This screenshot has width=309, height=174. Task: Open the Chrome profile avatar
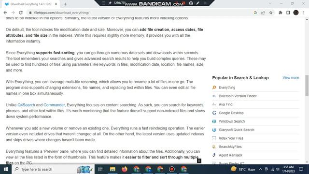click(296, 13)
